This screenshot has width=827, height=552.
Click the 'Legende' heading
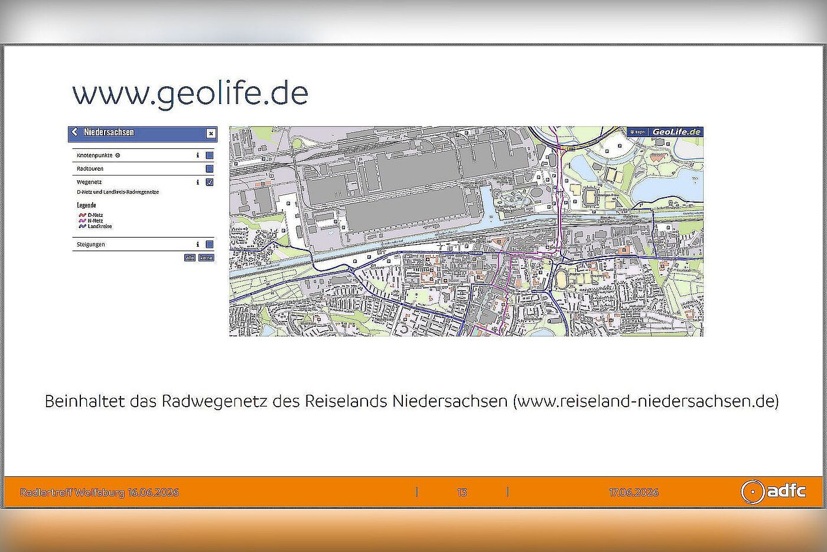click(x=86, y=205)
